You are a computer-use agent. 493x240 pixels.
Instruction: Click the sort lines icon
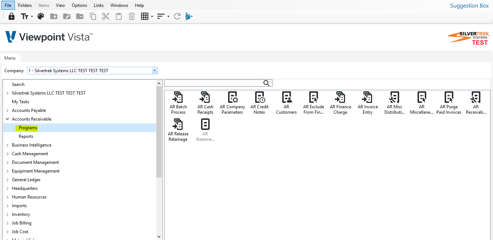click(161, 16)
